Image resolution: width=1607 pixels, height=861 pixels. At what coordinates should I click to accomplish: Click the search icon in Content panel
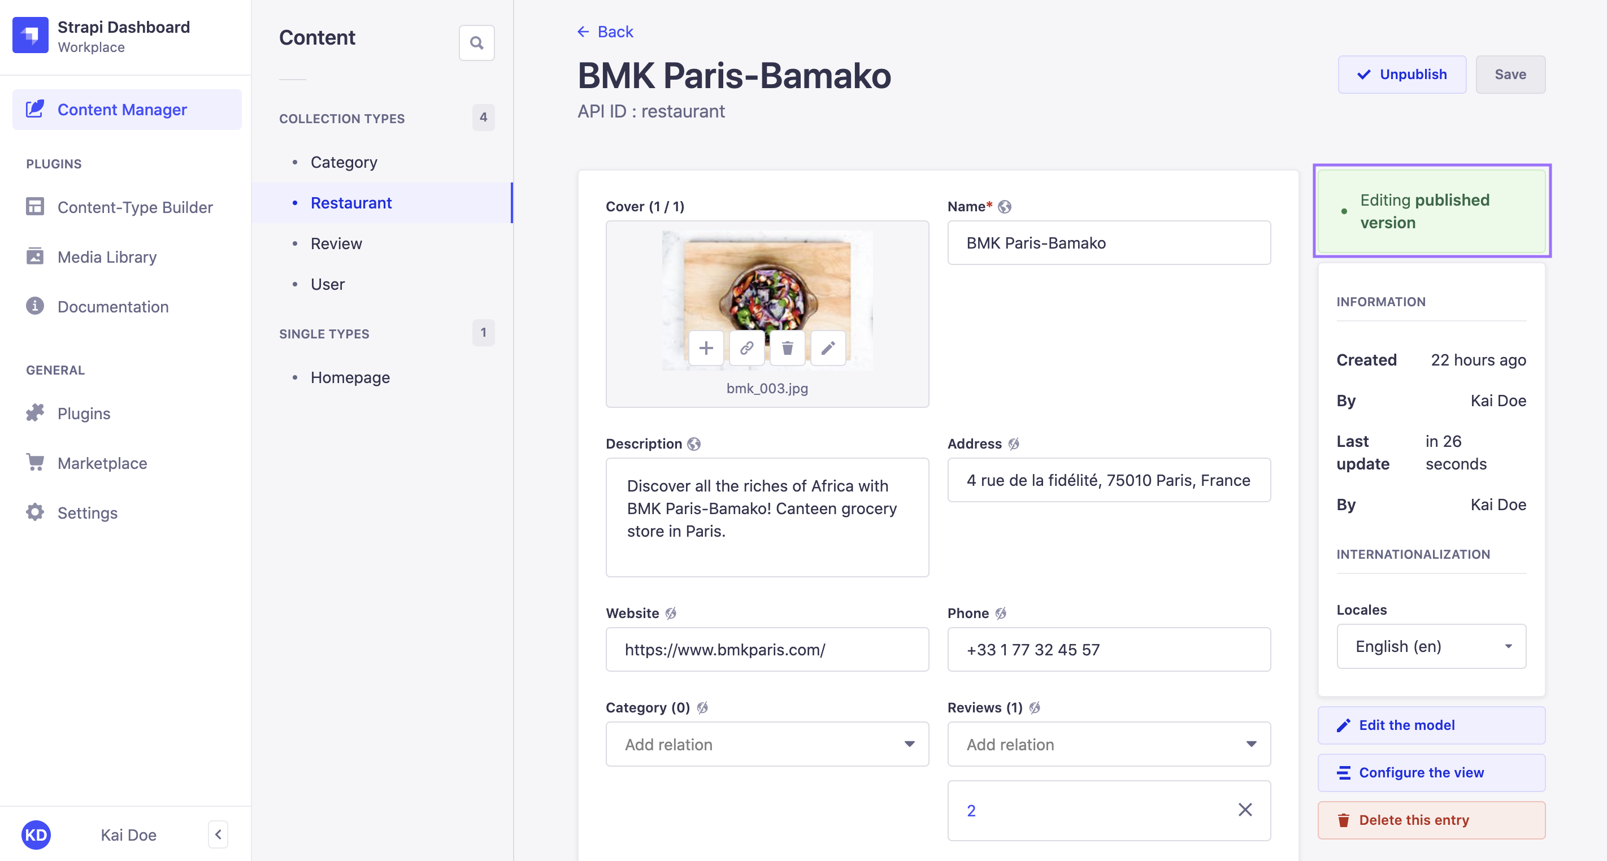coord(476,43)
